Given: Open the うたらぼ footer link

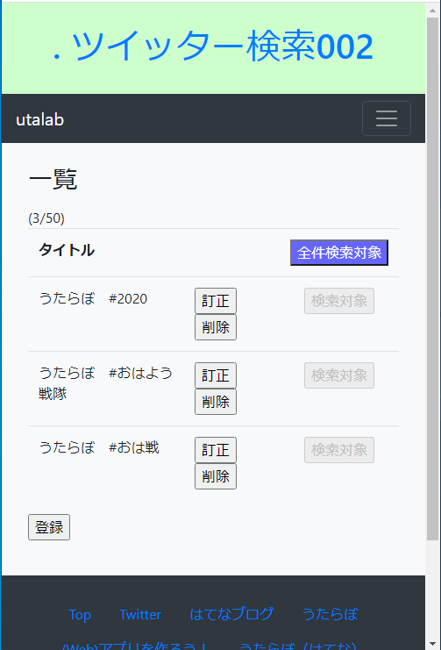Looking at the screenshot, I should point(330,614).
